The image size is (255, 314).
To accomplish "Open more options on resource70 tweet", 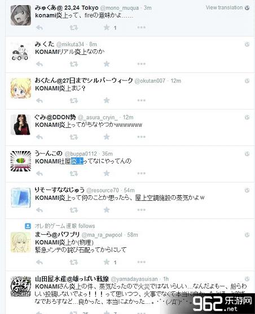I will pyautogui.click(x=142, y=210).
